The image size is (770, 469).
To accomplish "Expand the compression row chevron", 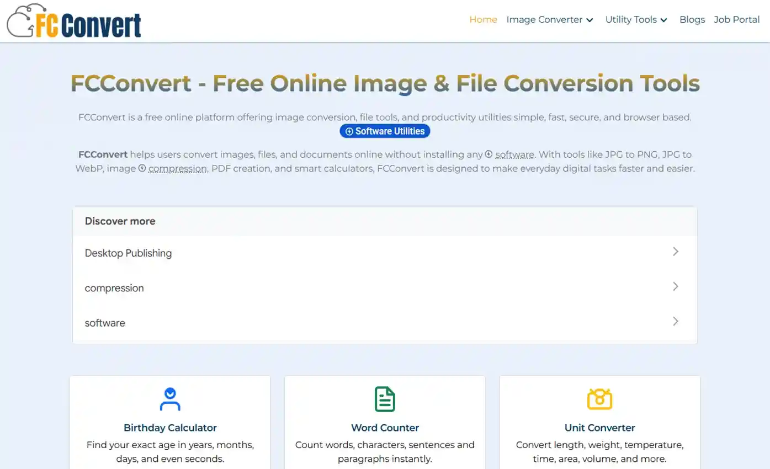I will tap(676, 286).
